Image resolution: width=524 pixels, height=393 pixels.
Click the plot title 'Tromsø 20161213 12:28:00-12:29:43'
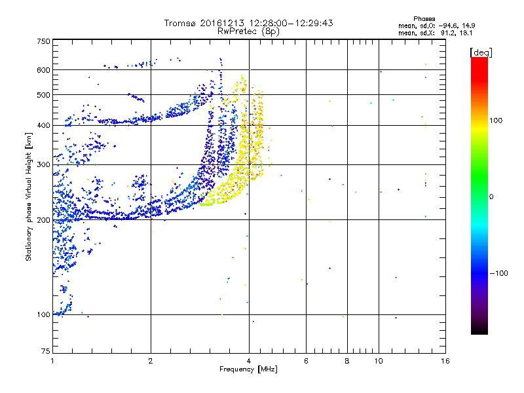click(x=248, y=23)
